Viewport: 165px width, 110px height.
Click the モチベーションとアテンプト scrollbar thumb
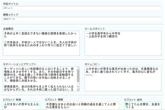[78, 76]
